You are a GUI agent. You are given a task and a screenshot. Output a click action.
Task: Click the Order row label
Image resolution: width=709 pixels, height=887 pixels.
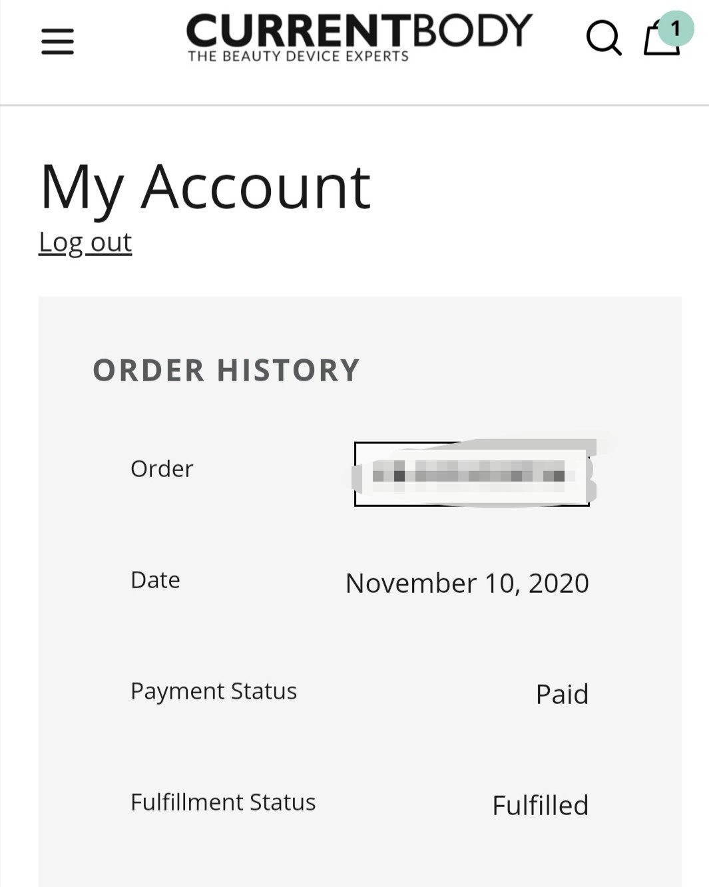click(x=162, y=469)
